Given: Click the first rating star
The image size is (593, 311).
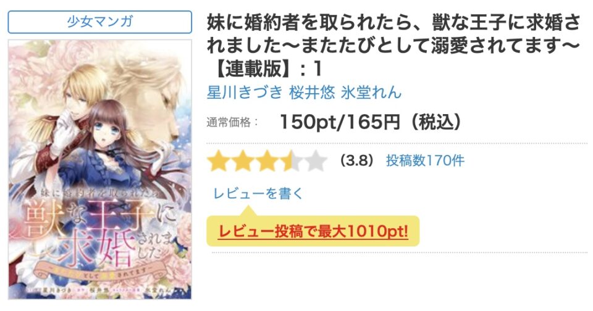Looking at the screenshot, I should (x=219, y=160).
